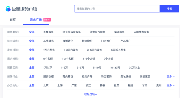The image size is (180, 98).
Task: Choose 安徽 office location
Action: click(102, 85)
